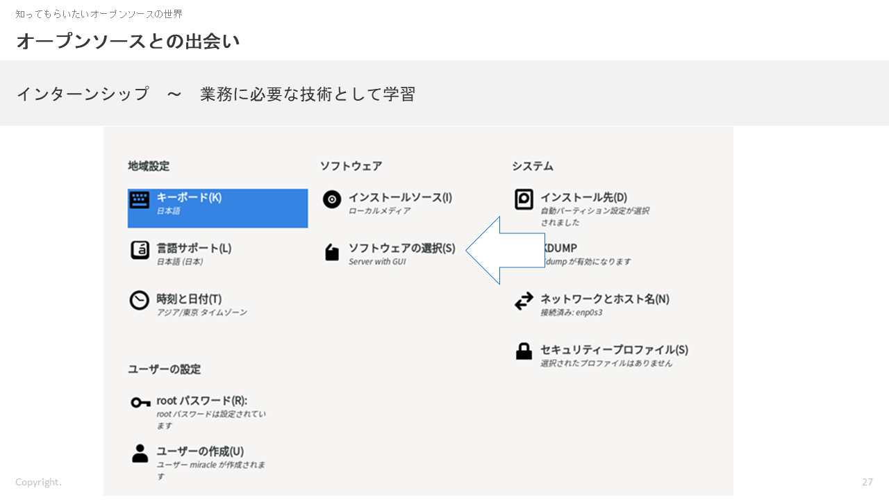Viewport: 889px width, 500px height.
Task: Click the hard disk icon for install destination
Action: tap(524, 199)
